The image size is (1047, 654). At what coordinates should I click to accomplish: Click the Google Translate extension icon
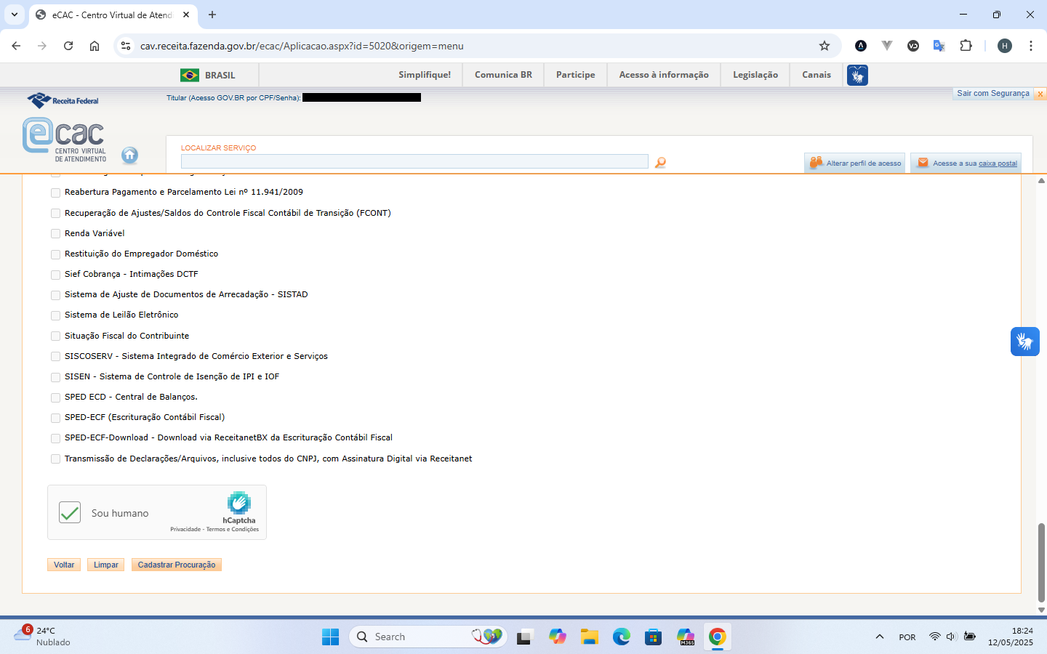click(x=939, y=46)
